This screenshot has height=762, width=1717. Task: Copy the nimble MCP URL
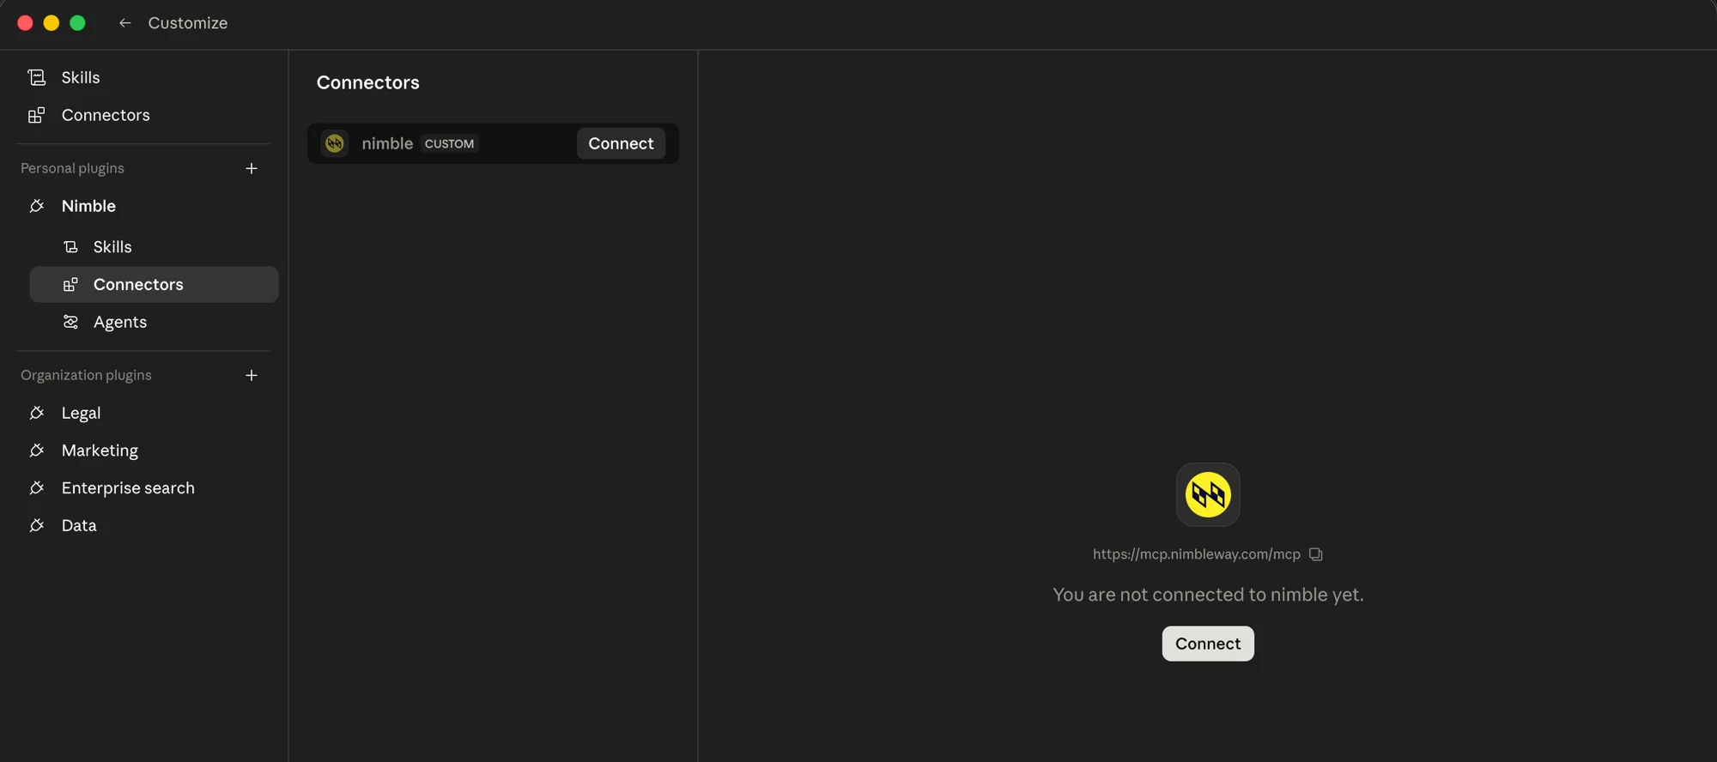point(1315,554)
